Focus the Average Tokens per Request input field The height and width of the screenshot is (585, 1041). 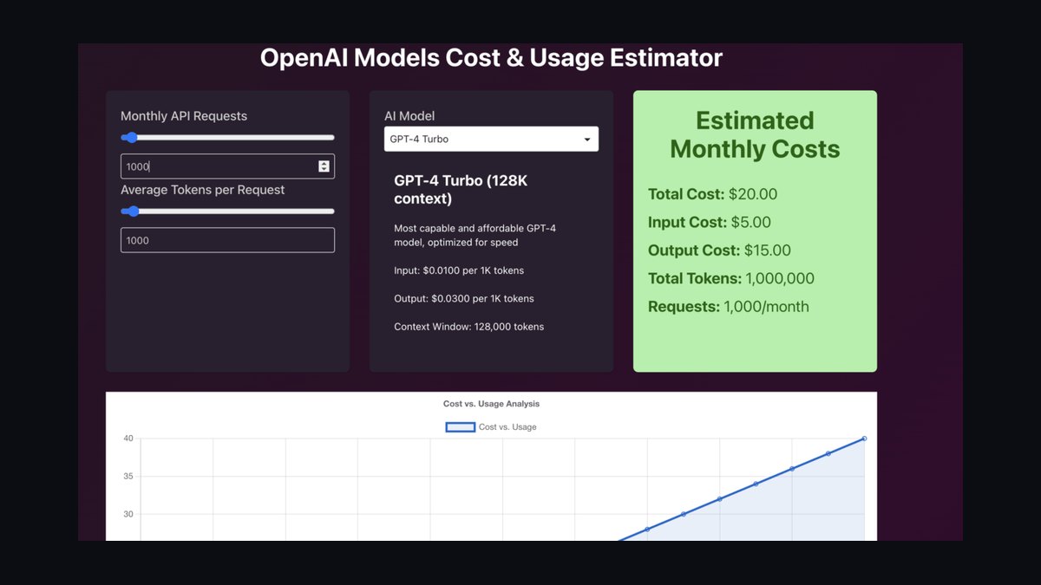tap(227, 240)
